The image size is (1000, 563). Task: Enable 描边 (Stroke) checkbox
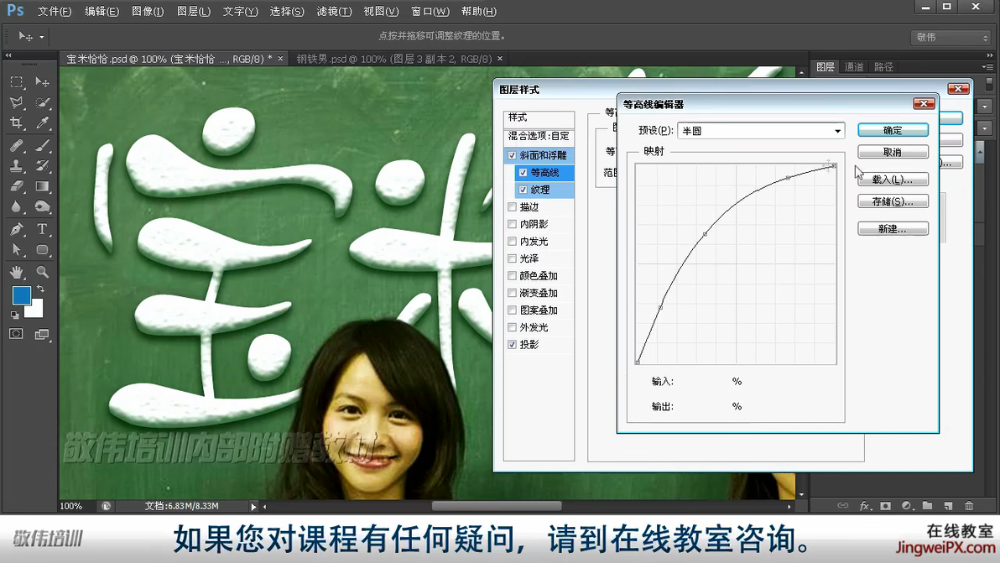coord(512,207)
